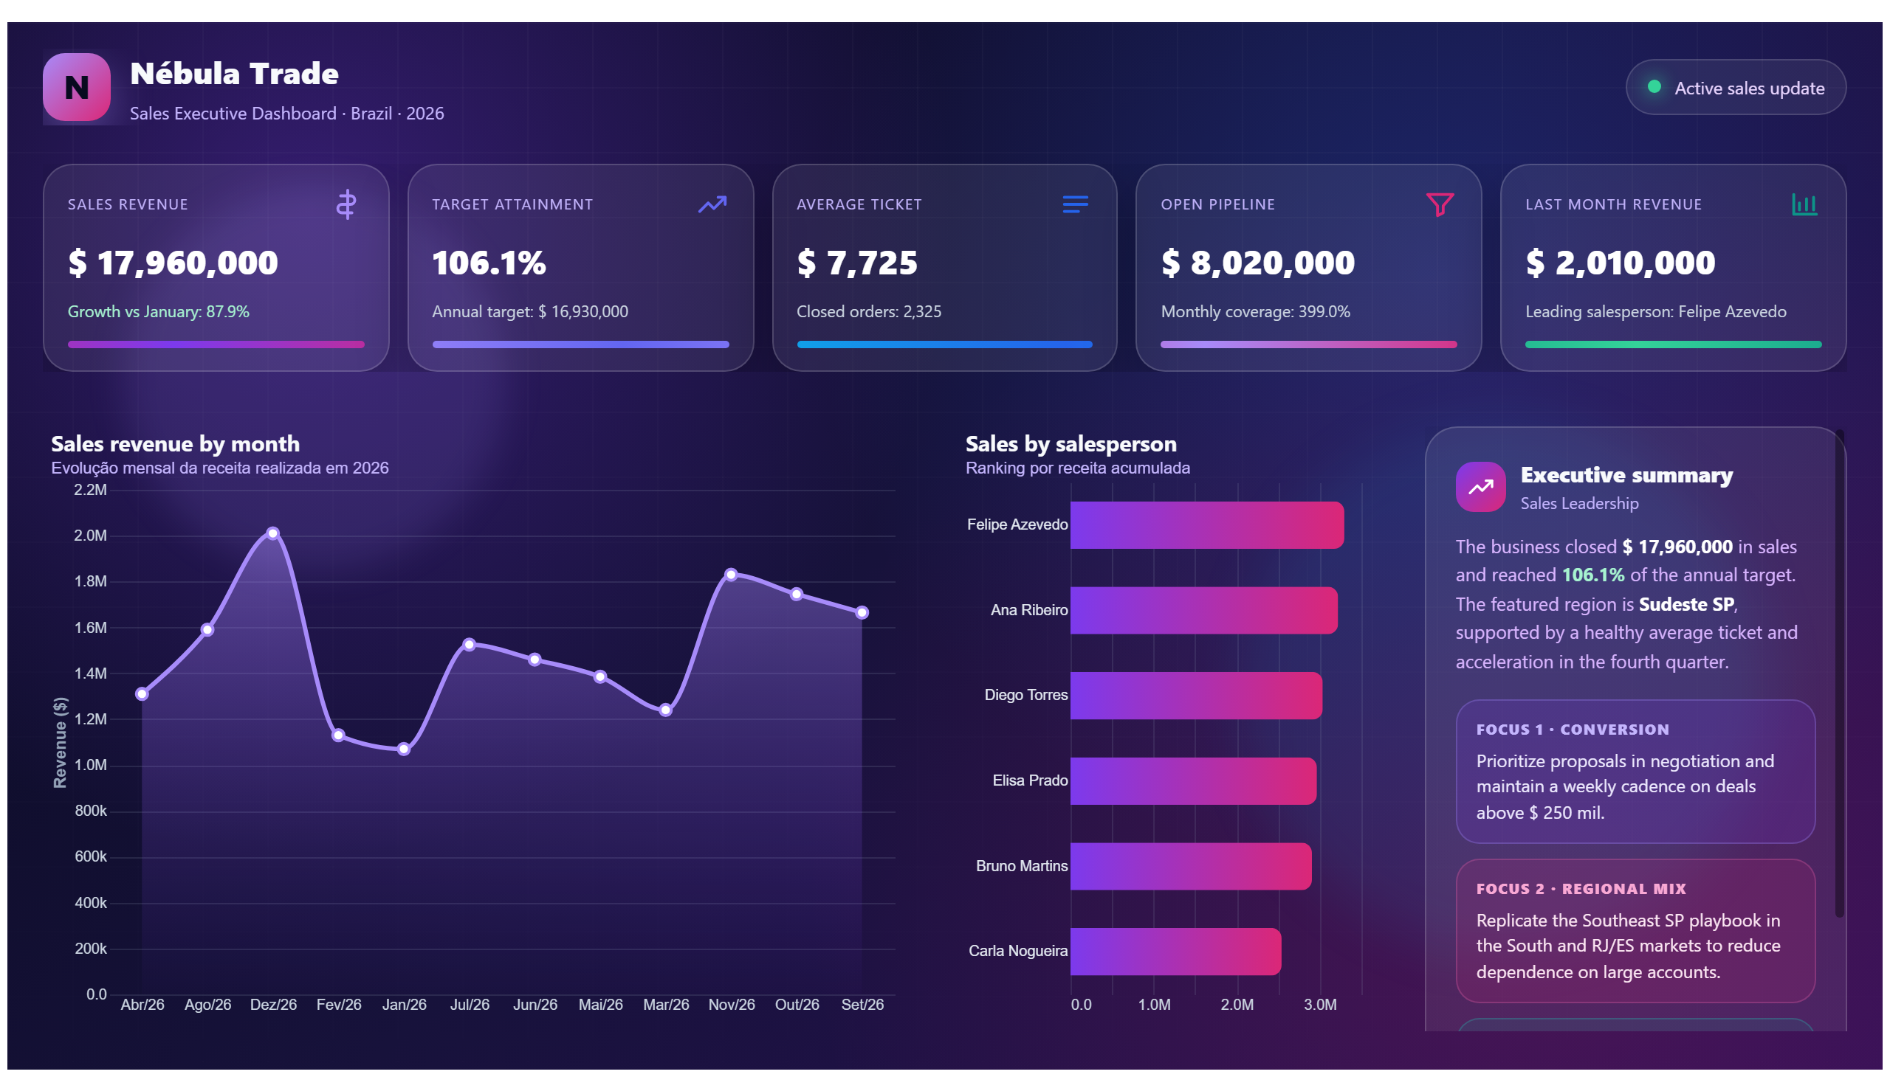The height and width of the screenshot is (1077, 1890).
Task: Click the Focus 2 · Regional Mix card
Action: (1635, 931)
